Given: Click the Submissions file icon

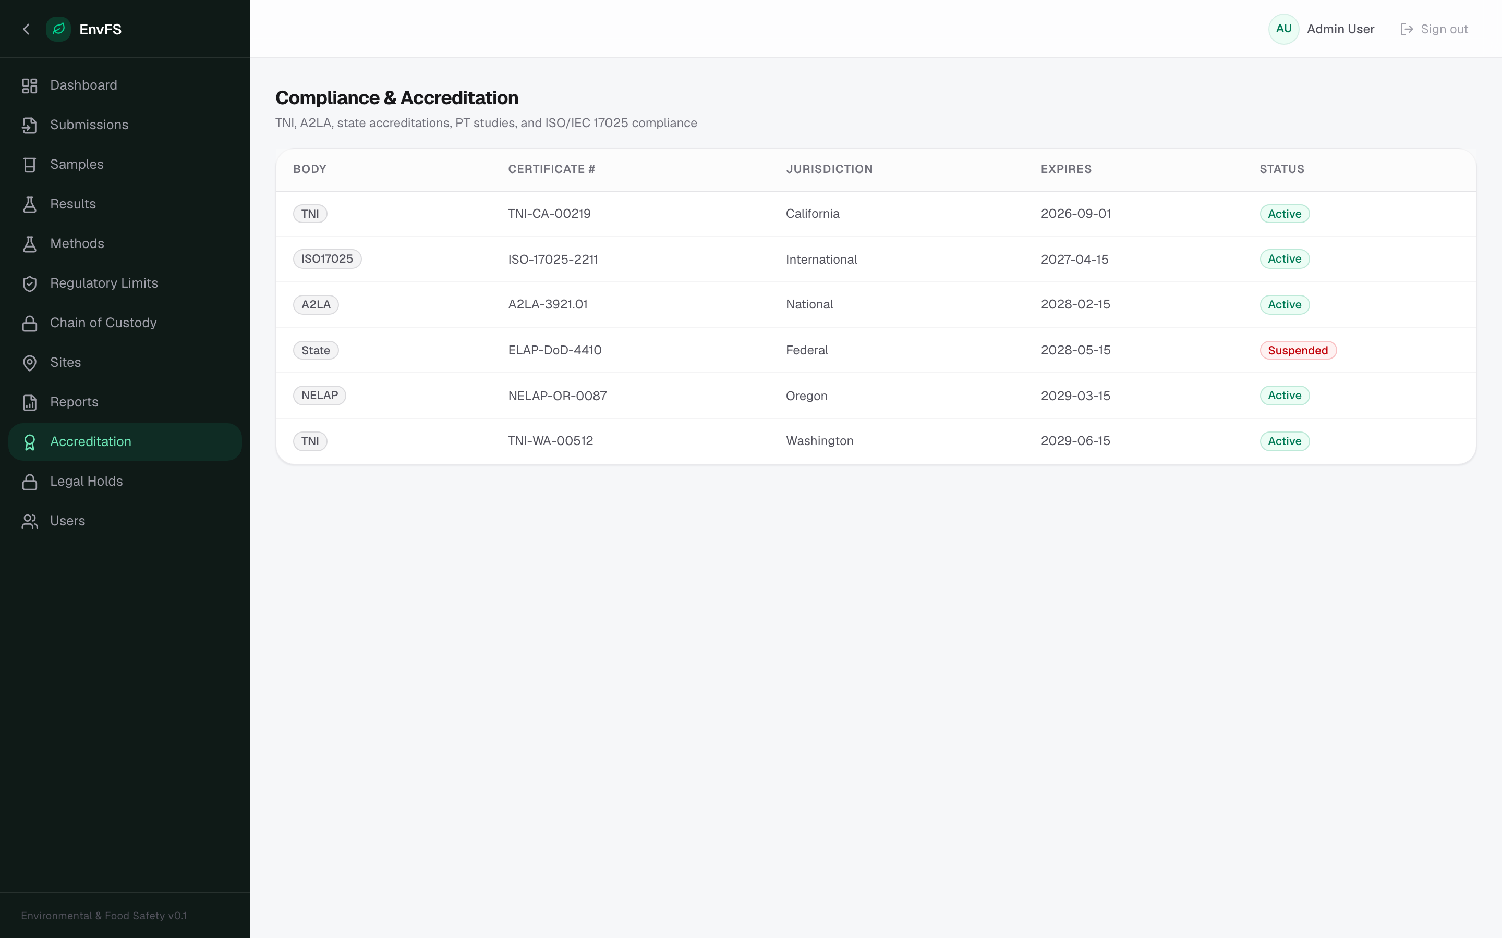Looking at the screenshot, I should coord(30,125).
